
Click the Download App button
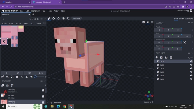(x=183, y=11)
